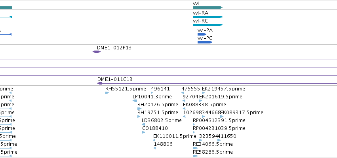Click the RH55121.5prime EST arrow

(x=107, y=93)
